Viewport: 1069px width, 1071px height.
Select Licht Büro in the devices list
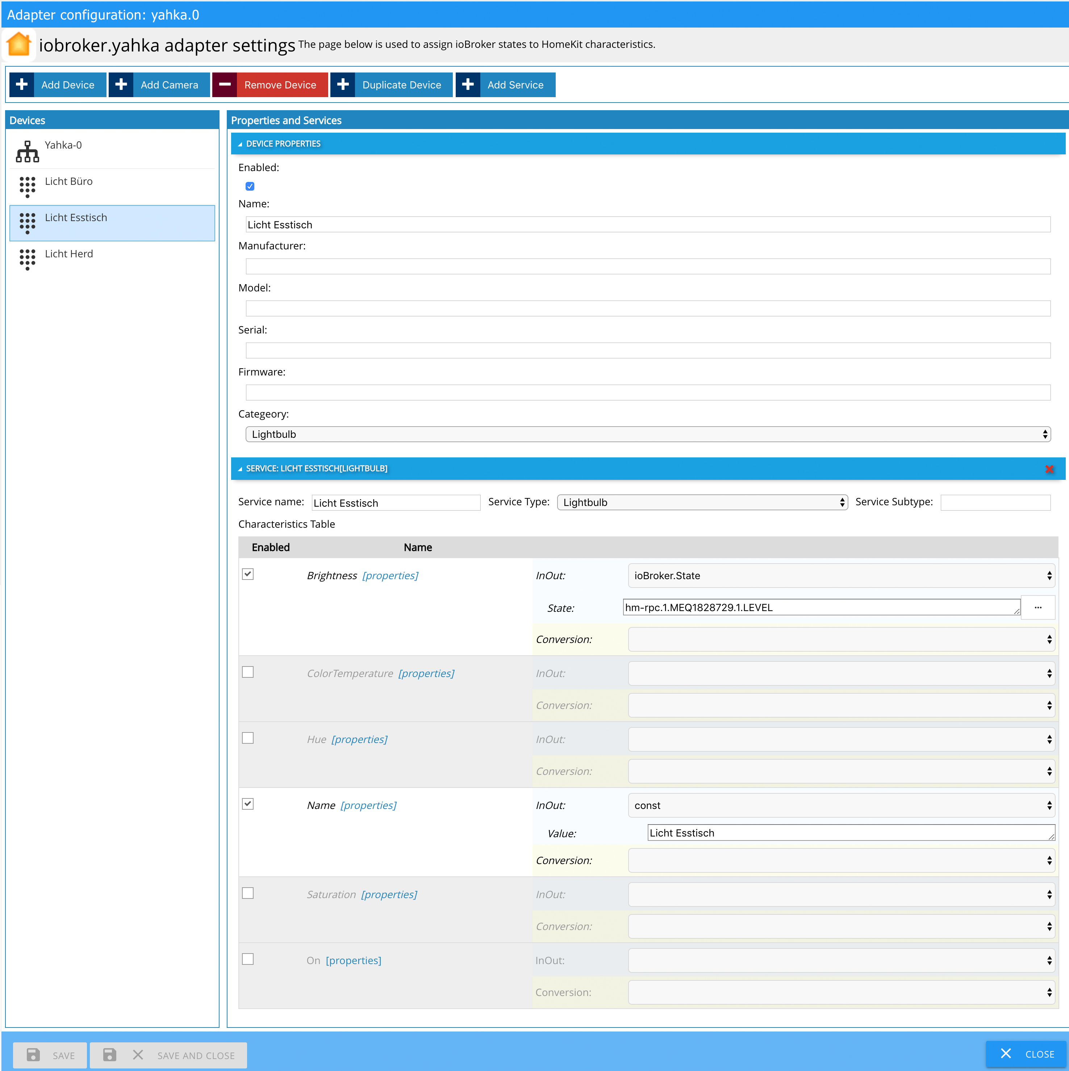click(x=69, y=182)
